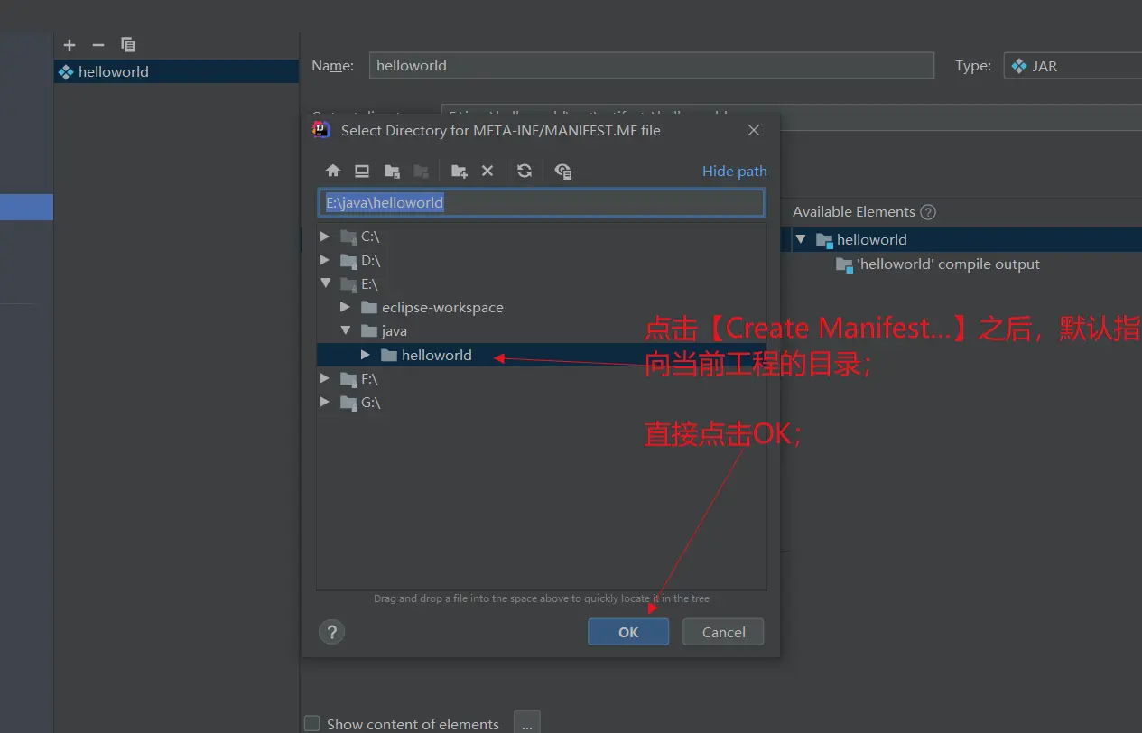Expand the C:\ drive node
The width and height of the screenshot is (1142, 733).
(x=325, y=237)
